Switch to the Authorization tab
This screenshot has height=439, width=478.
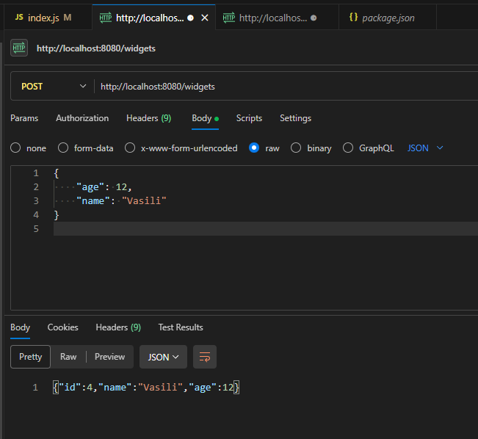coord(82,118)
